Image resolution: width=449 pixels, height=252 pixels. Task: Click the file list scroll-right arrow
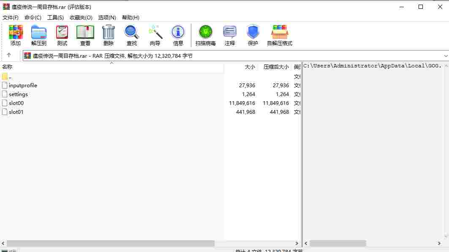click(x=297, y=243)
